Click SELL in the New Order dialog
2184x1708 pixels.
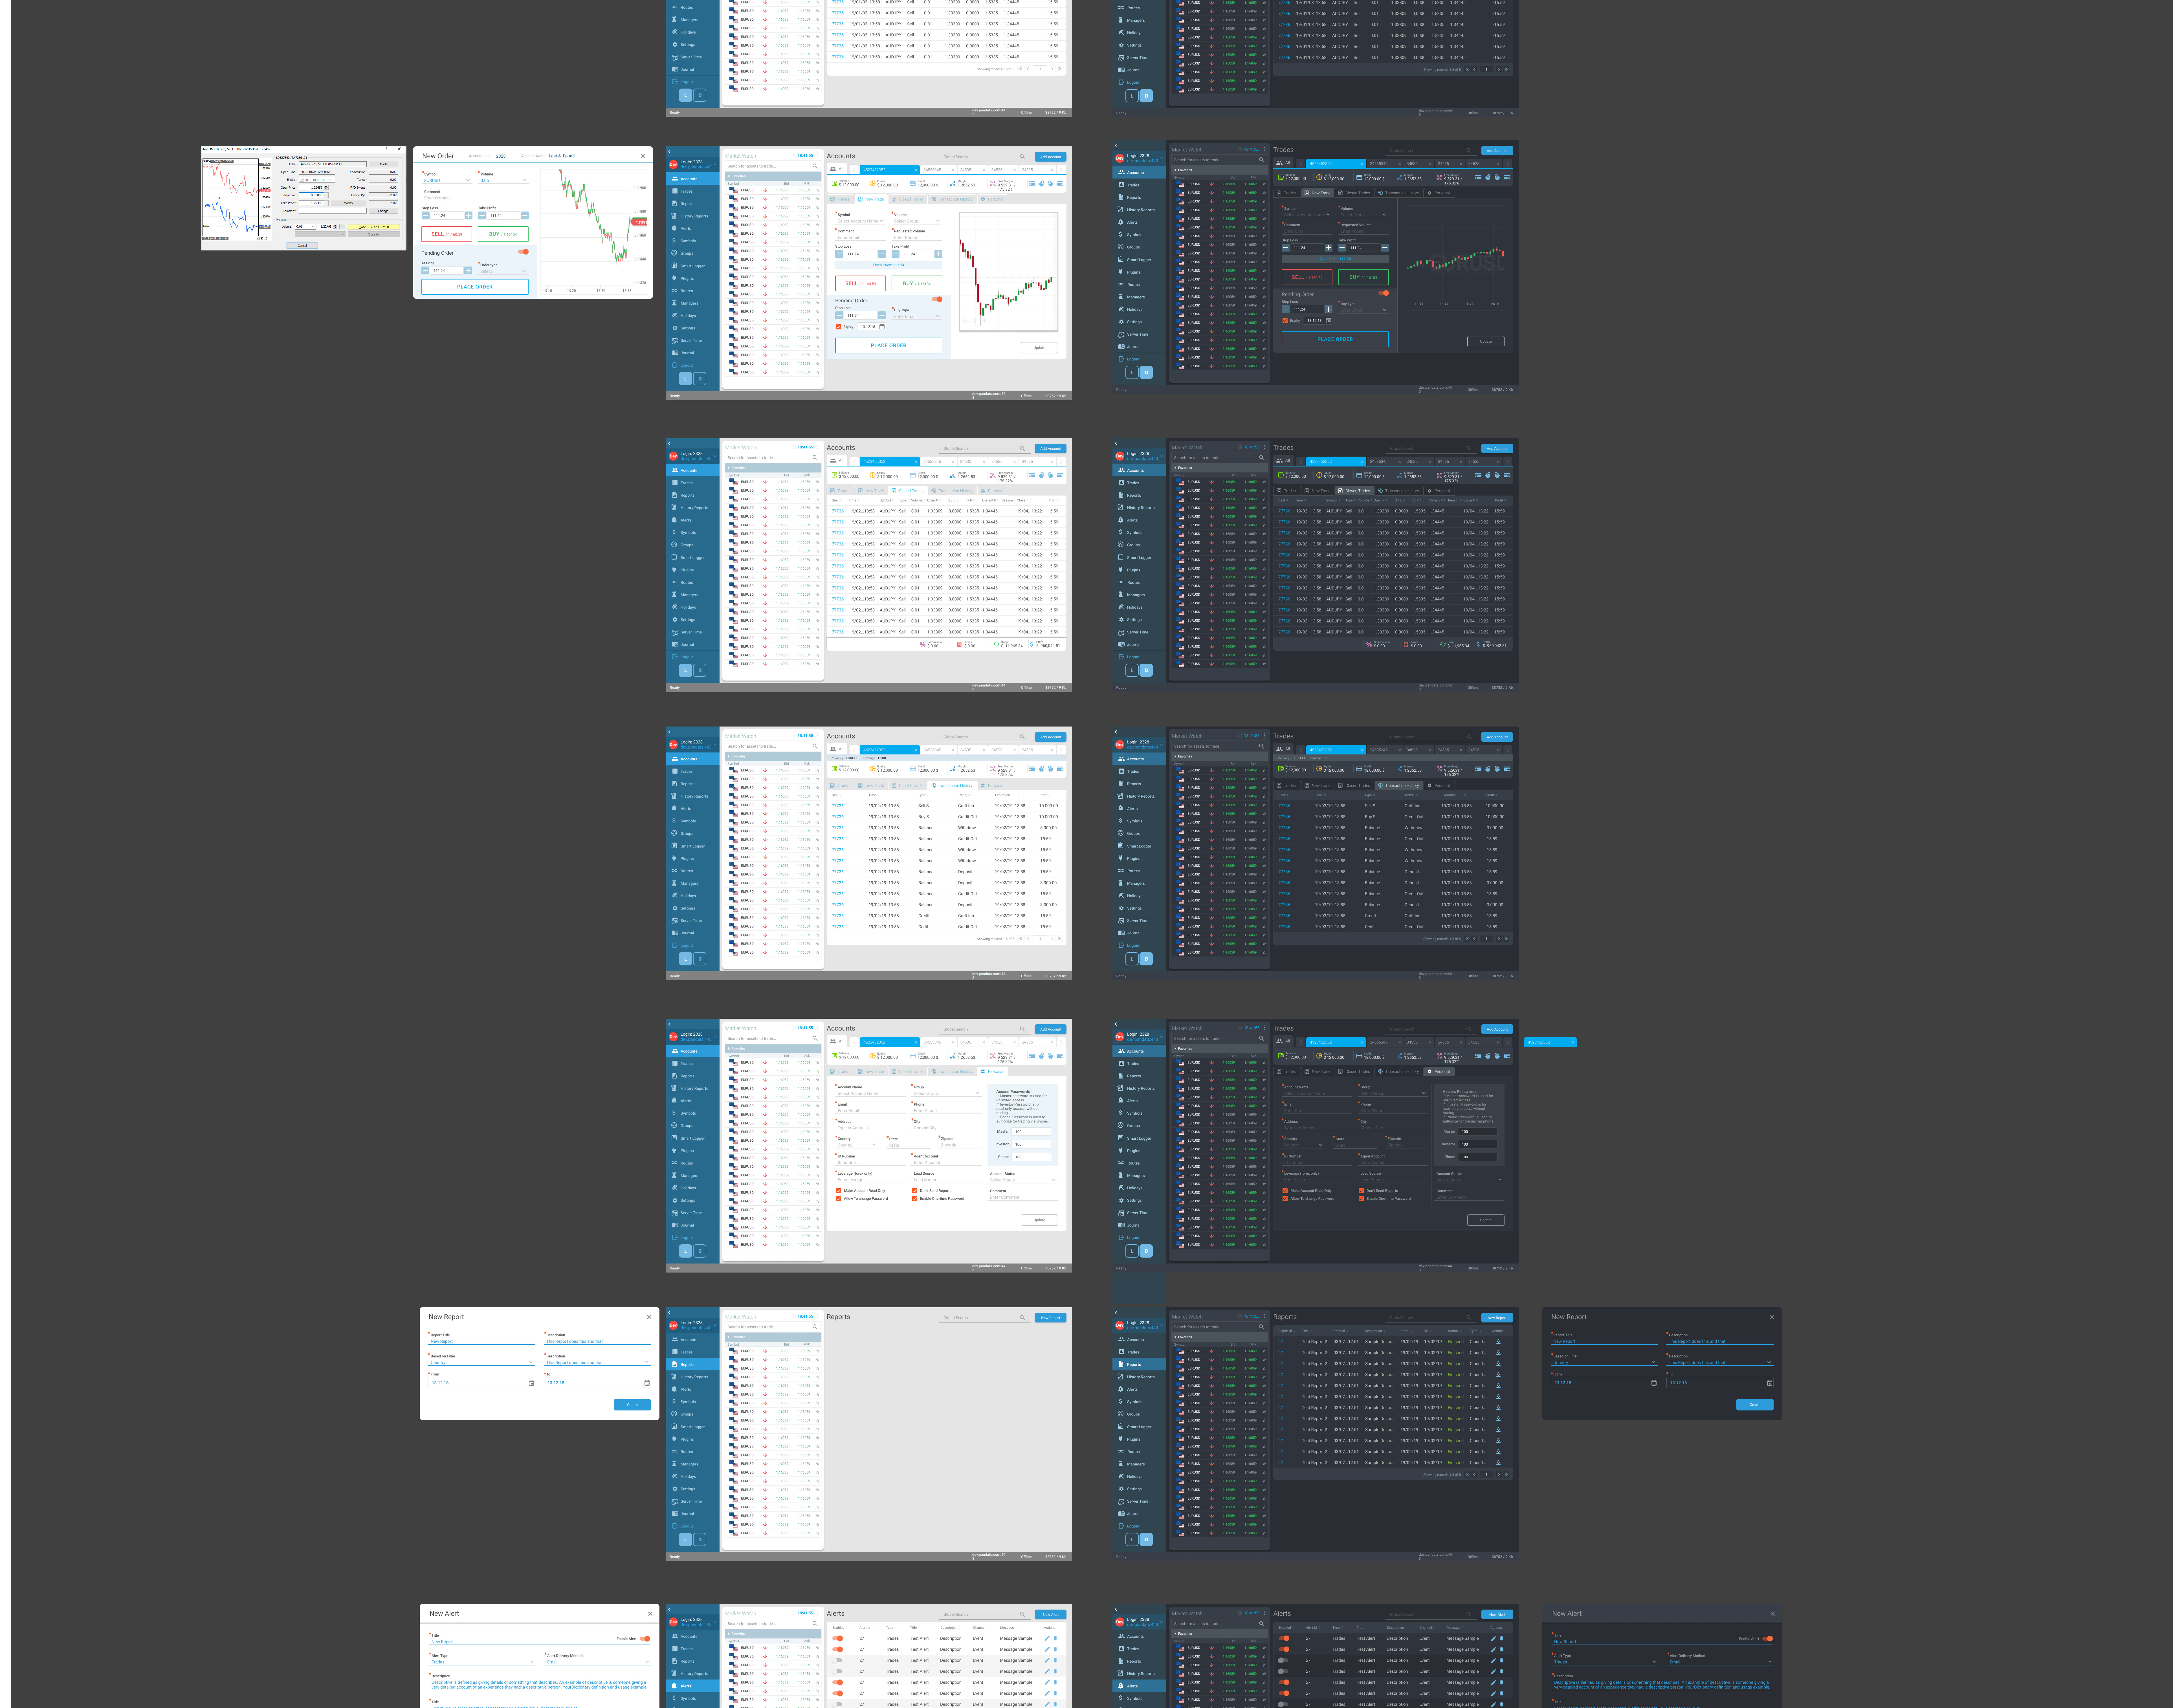click(447, 234)
